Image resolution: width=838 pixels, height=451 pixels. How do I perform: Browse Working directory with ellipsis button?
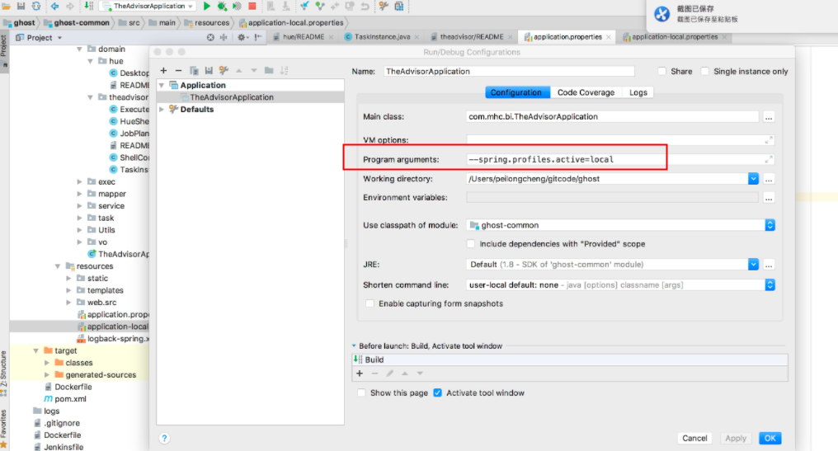coord(769,179)
